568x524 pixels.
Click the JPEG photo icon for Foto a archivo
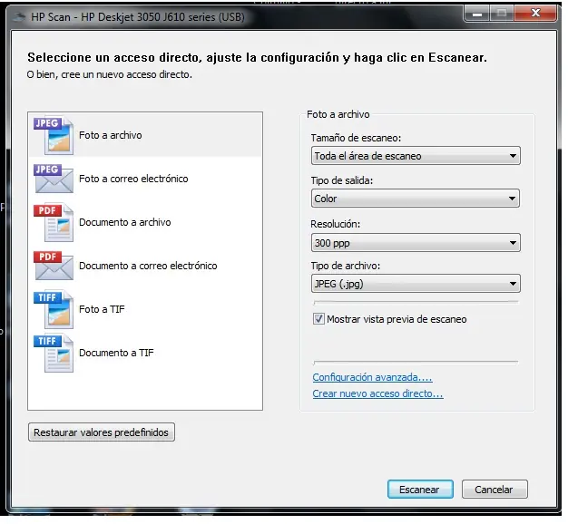54,135
